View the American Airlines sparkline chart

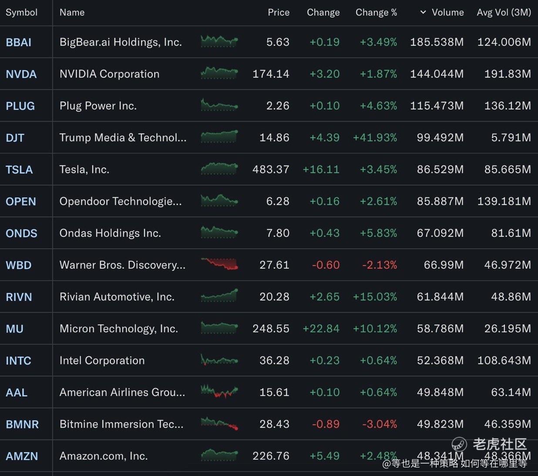219,392
